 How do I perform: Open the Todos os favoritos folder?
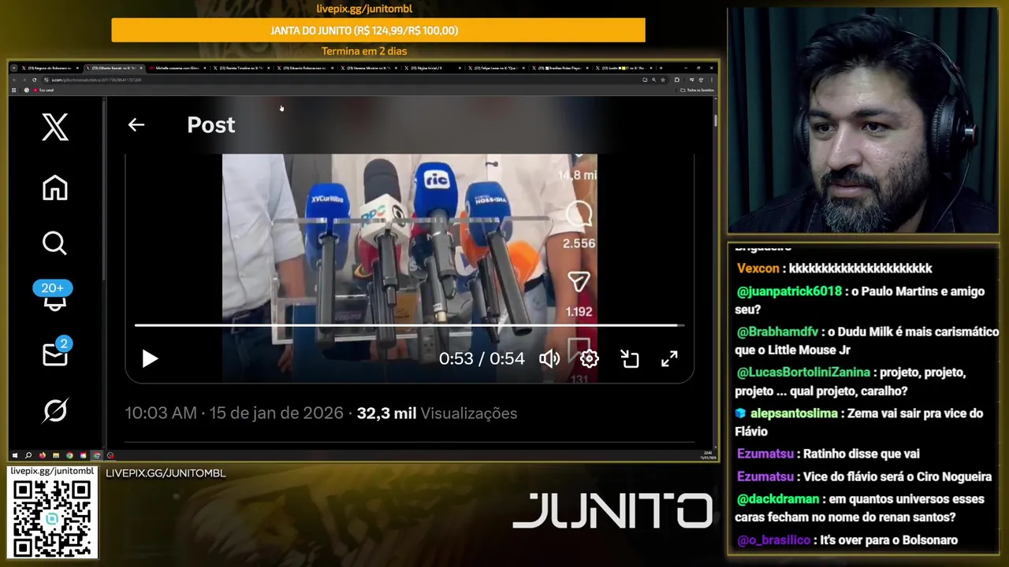point(698,91)
